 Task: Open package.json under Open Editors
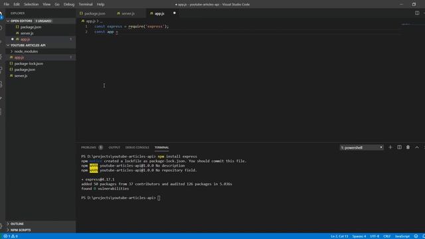coord(31,27)
